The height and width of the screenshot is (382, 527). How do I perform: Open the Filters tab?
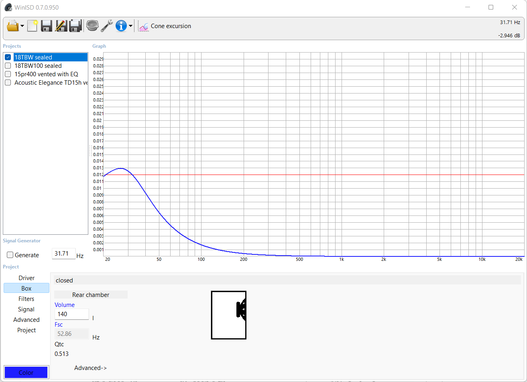[26, 299]
